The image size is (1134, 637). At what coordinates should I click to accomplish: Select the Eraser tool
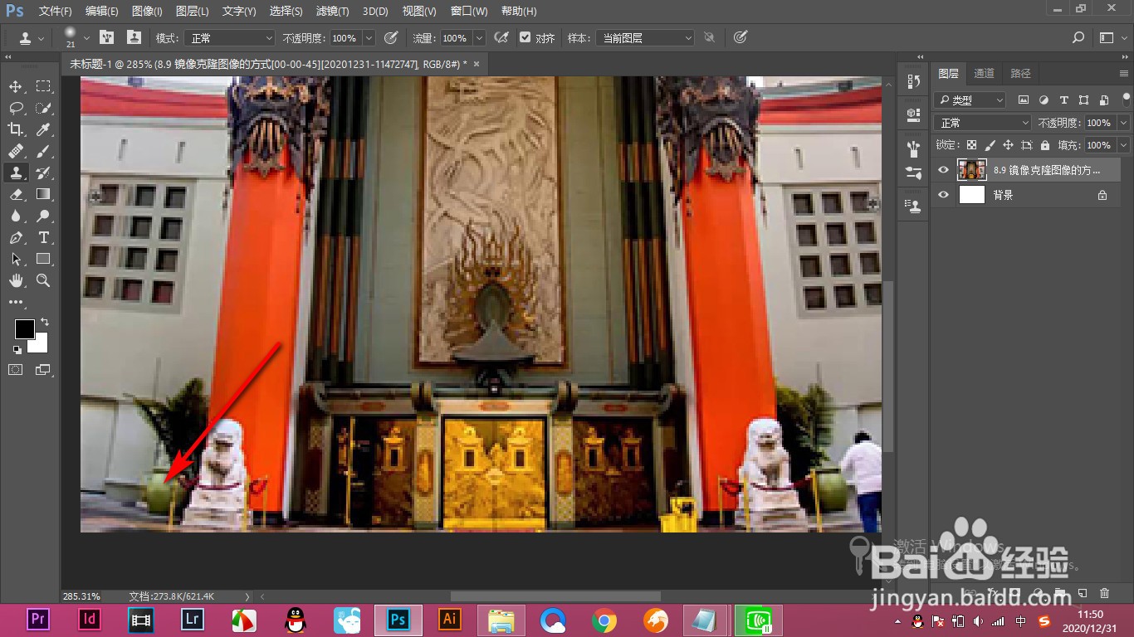point(16,194)
